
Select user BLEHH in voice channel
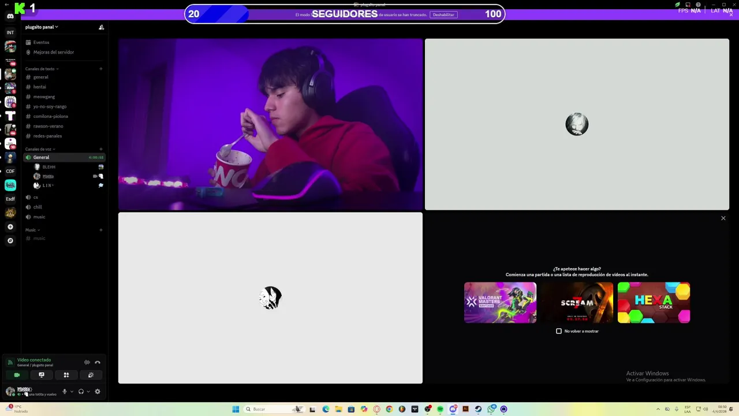(68, 167)
